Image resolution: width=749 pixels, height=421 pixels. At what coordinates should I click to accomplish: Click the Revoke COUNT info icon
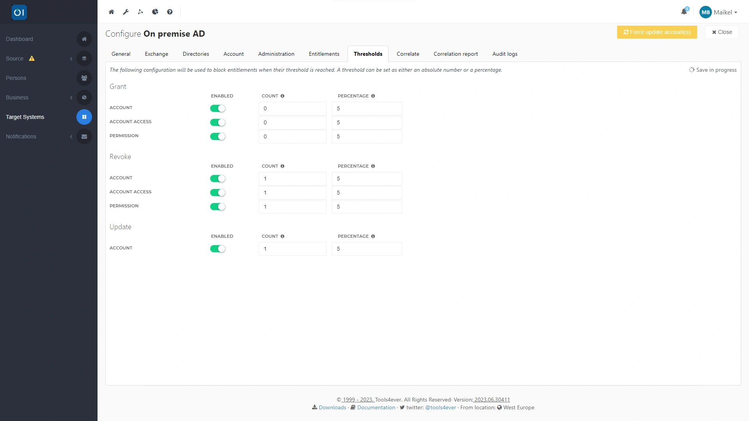coord(282,166)
